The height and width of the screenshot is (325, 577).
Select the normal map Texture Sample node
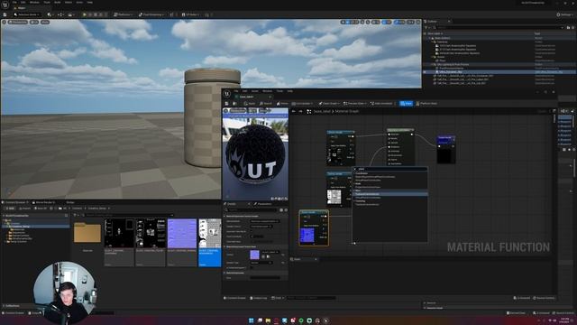[314, 228]
